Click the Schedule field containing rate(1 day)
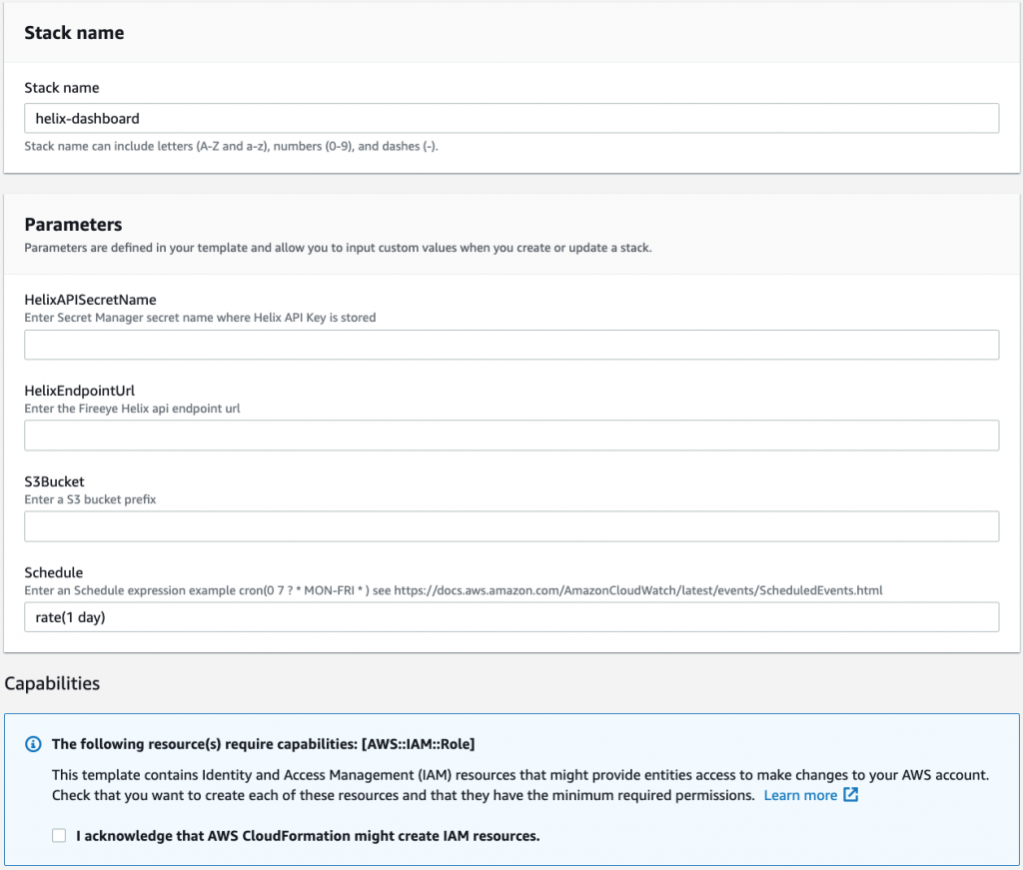 click(511, 617)
